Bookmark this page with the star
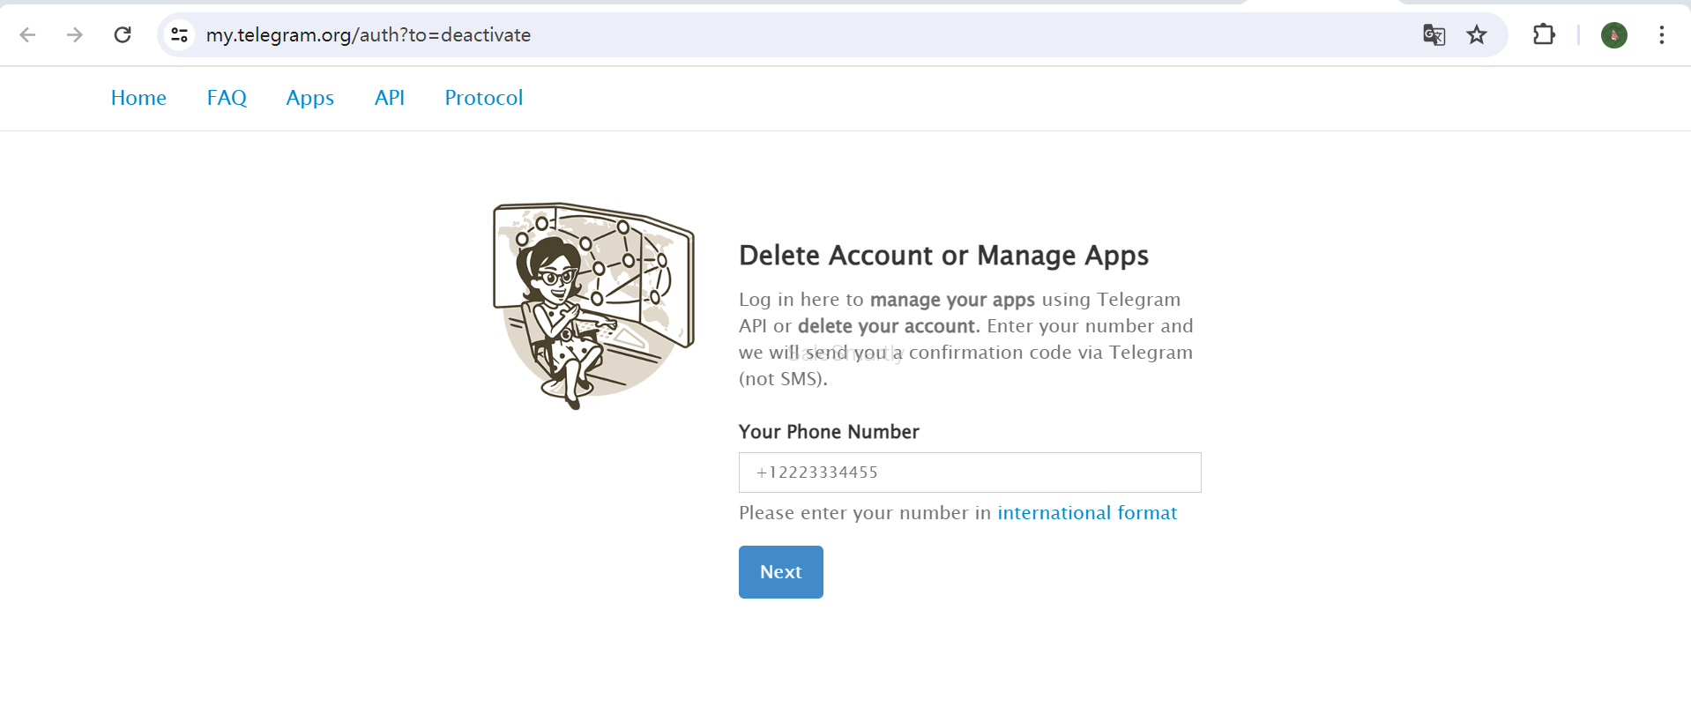 pos(1477,35)
